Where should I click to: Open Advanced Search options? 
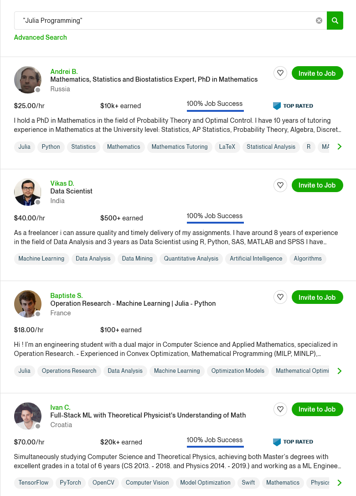click(x=41, y=37)
